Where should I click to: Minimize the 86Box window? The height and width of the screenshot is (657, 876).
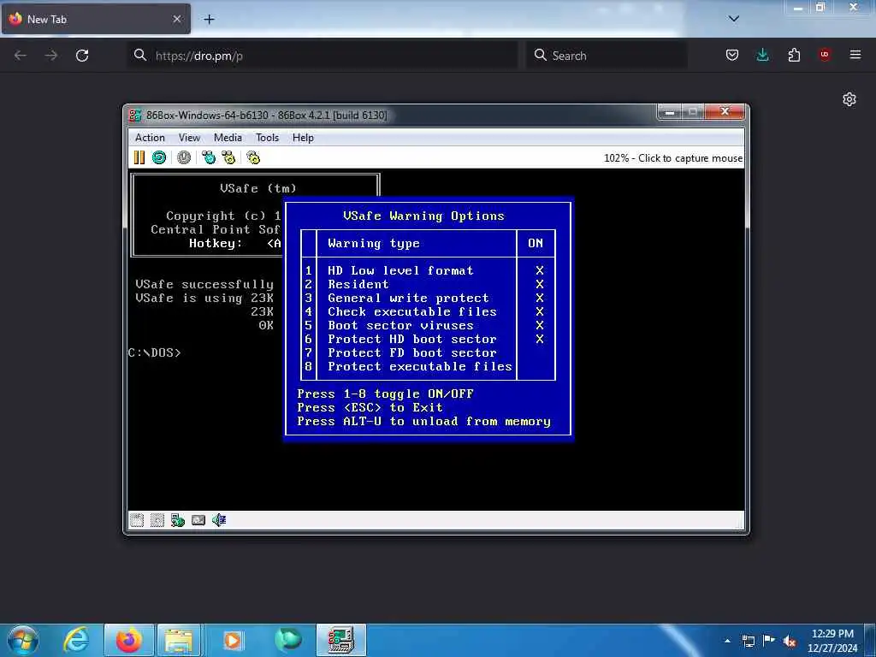[x=669, y=112]
